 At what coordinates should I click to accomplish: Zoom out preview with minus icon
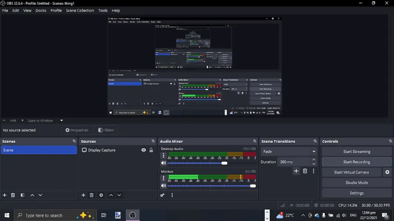4,121
